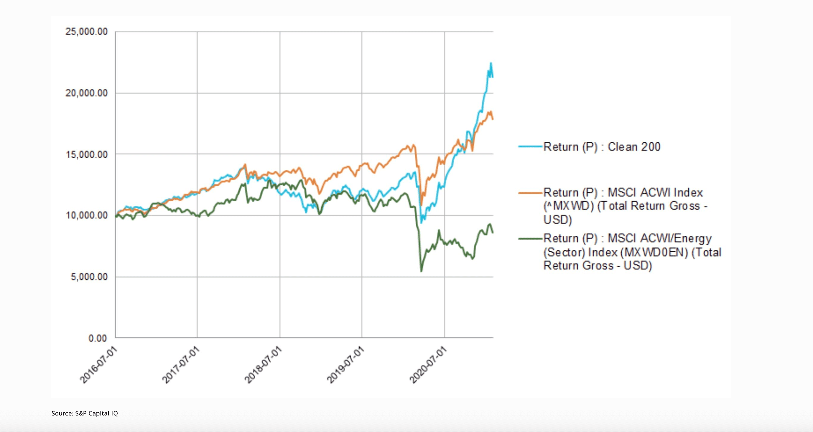Viewport: 813px width, 432px height.
Task: Click the 2018-07-01 x-axis date label
Action: tap(263, 365)
